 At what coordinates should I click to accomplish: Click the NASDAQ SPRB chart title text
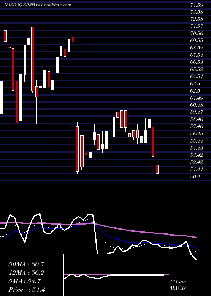click(38, 5)
